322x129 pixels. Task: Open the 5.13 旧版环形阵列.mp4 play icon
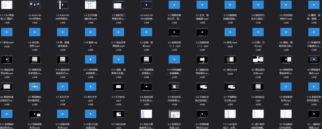click(x=63, y=114)
